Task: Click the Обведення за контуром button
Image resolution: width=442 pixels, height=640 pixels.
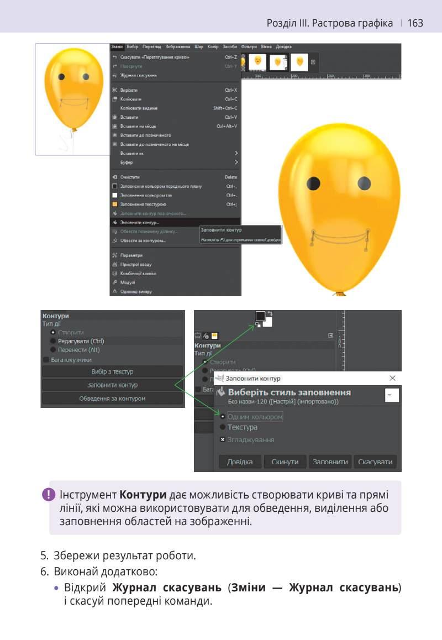Action: 112,398
